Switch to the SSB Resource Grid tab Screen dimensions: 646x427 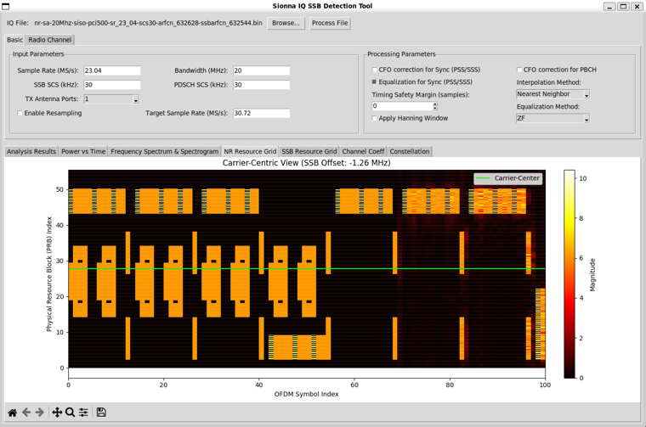click(309, 151)
